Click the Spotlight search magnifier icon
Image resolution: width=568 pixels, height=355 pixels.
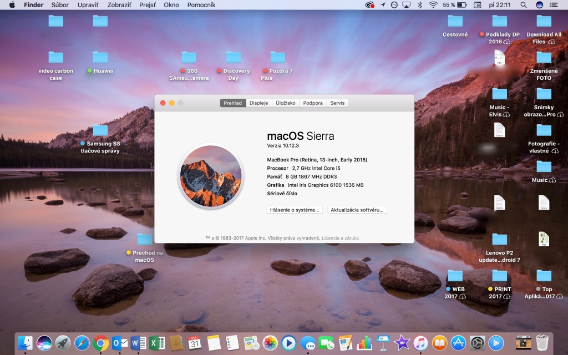[x=524, y=5]
